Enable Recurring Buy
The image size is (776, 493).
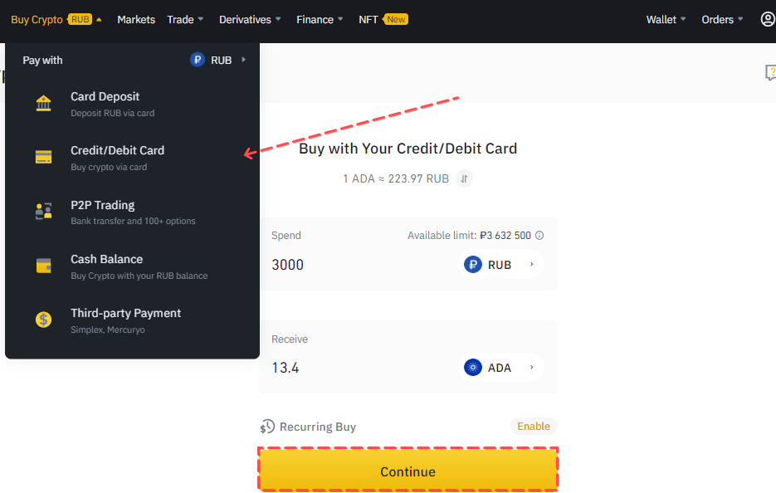tap(533, 427)
